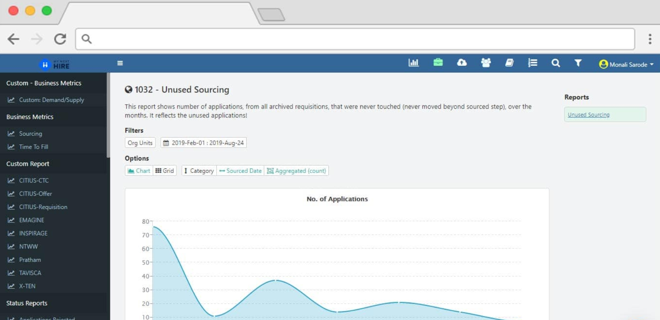This screenshot has width=660, height=320.
Task: Open the bar chart reports icon in header
Action: 413,63
